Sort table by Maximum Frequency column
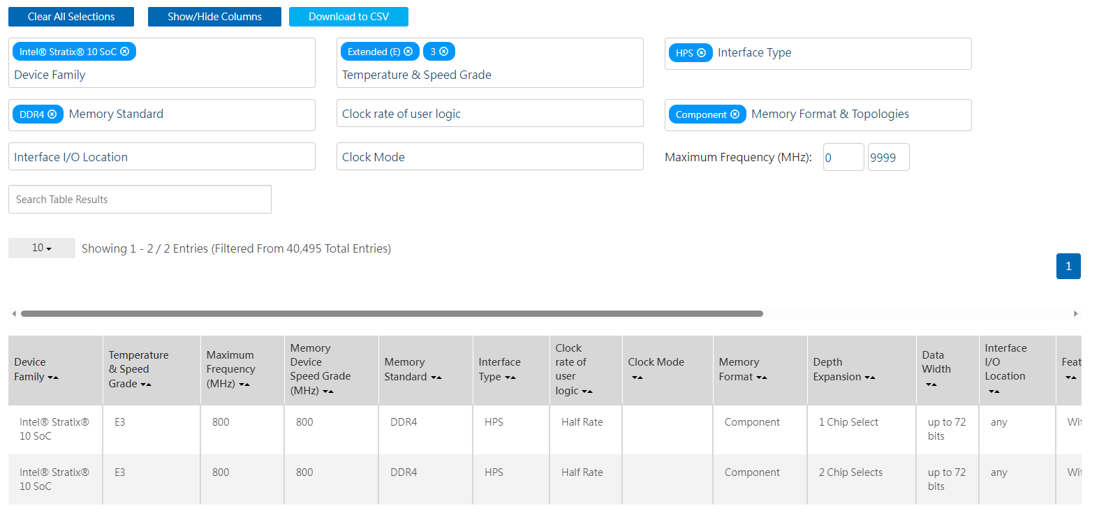 click(x=244, y=385)
